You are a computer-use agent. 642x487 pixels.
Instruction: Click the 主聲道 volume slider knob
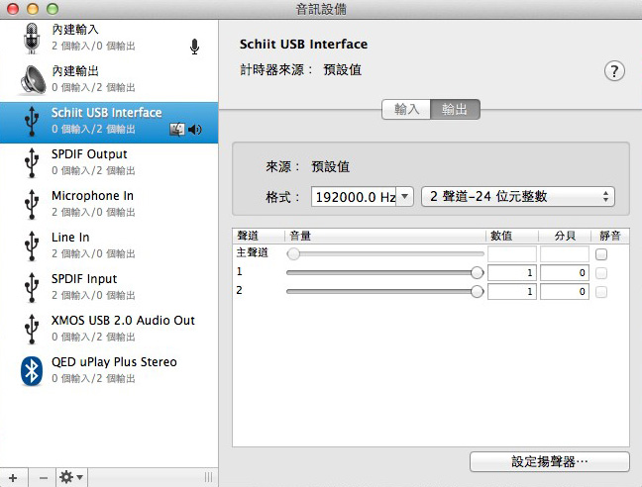pyautogui.click(x=293, y=254)
